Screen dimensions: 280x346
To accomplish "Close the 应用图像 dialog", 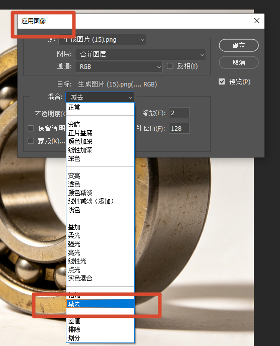I will (x=256, y=21).
